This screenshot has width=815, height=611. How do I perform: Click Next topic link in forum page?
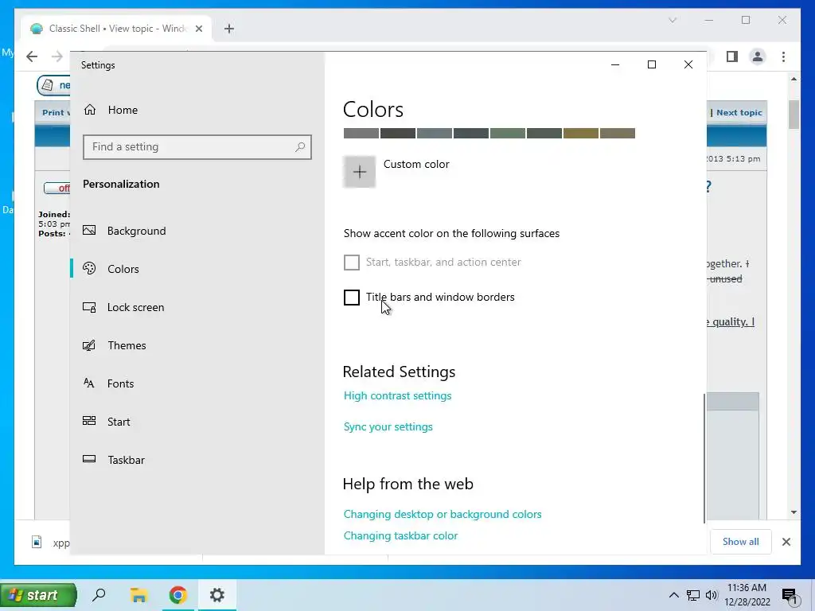click(739, 112)
